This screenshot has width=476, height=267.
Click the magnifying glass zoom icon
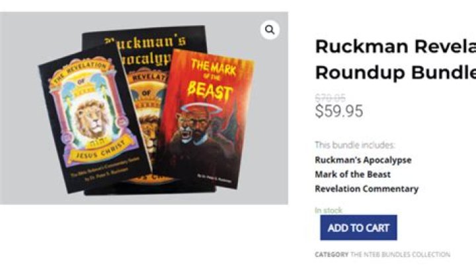[270, 30]
